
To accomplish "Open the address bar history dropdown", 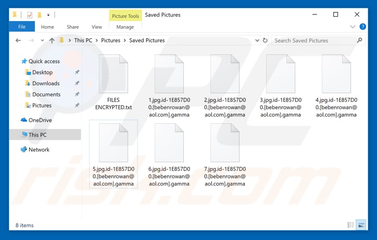I will [257, 41].
